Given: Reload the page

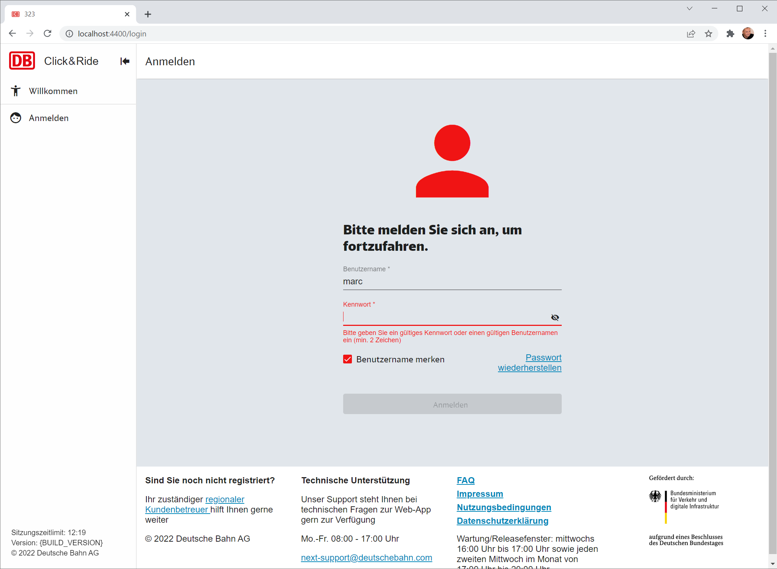Looking at the screenshot, I should 47,34.
